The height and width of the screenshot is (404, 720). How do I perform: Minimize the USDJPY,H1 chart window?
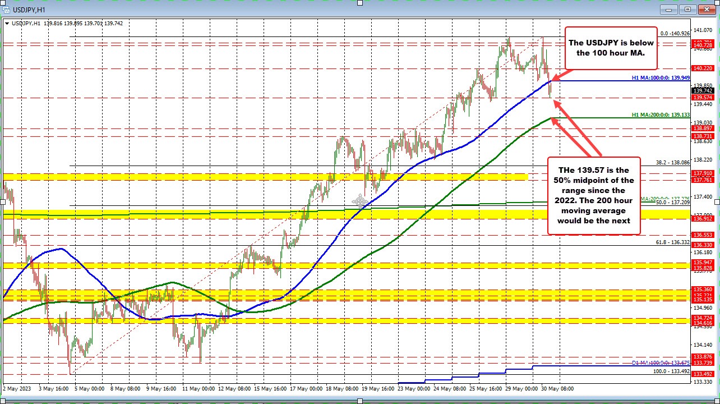670,10
